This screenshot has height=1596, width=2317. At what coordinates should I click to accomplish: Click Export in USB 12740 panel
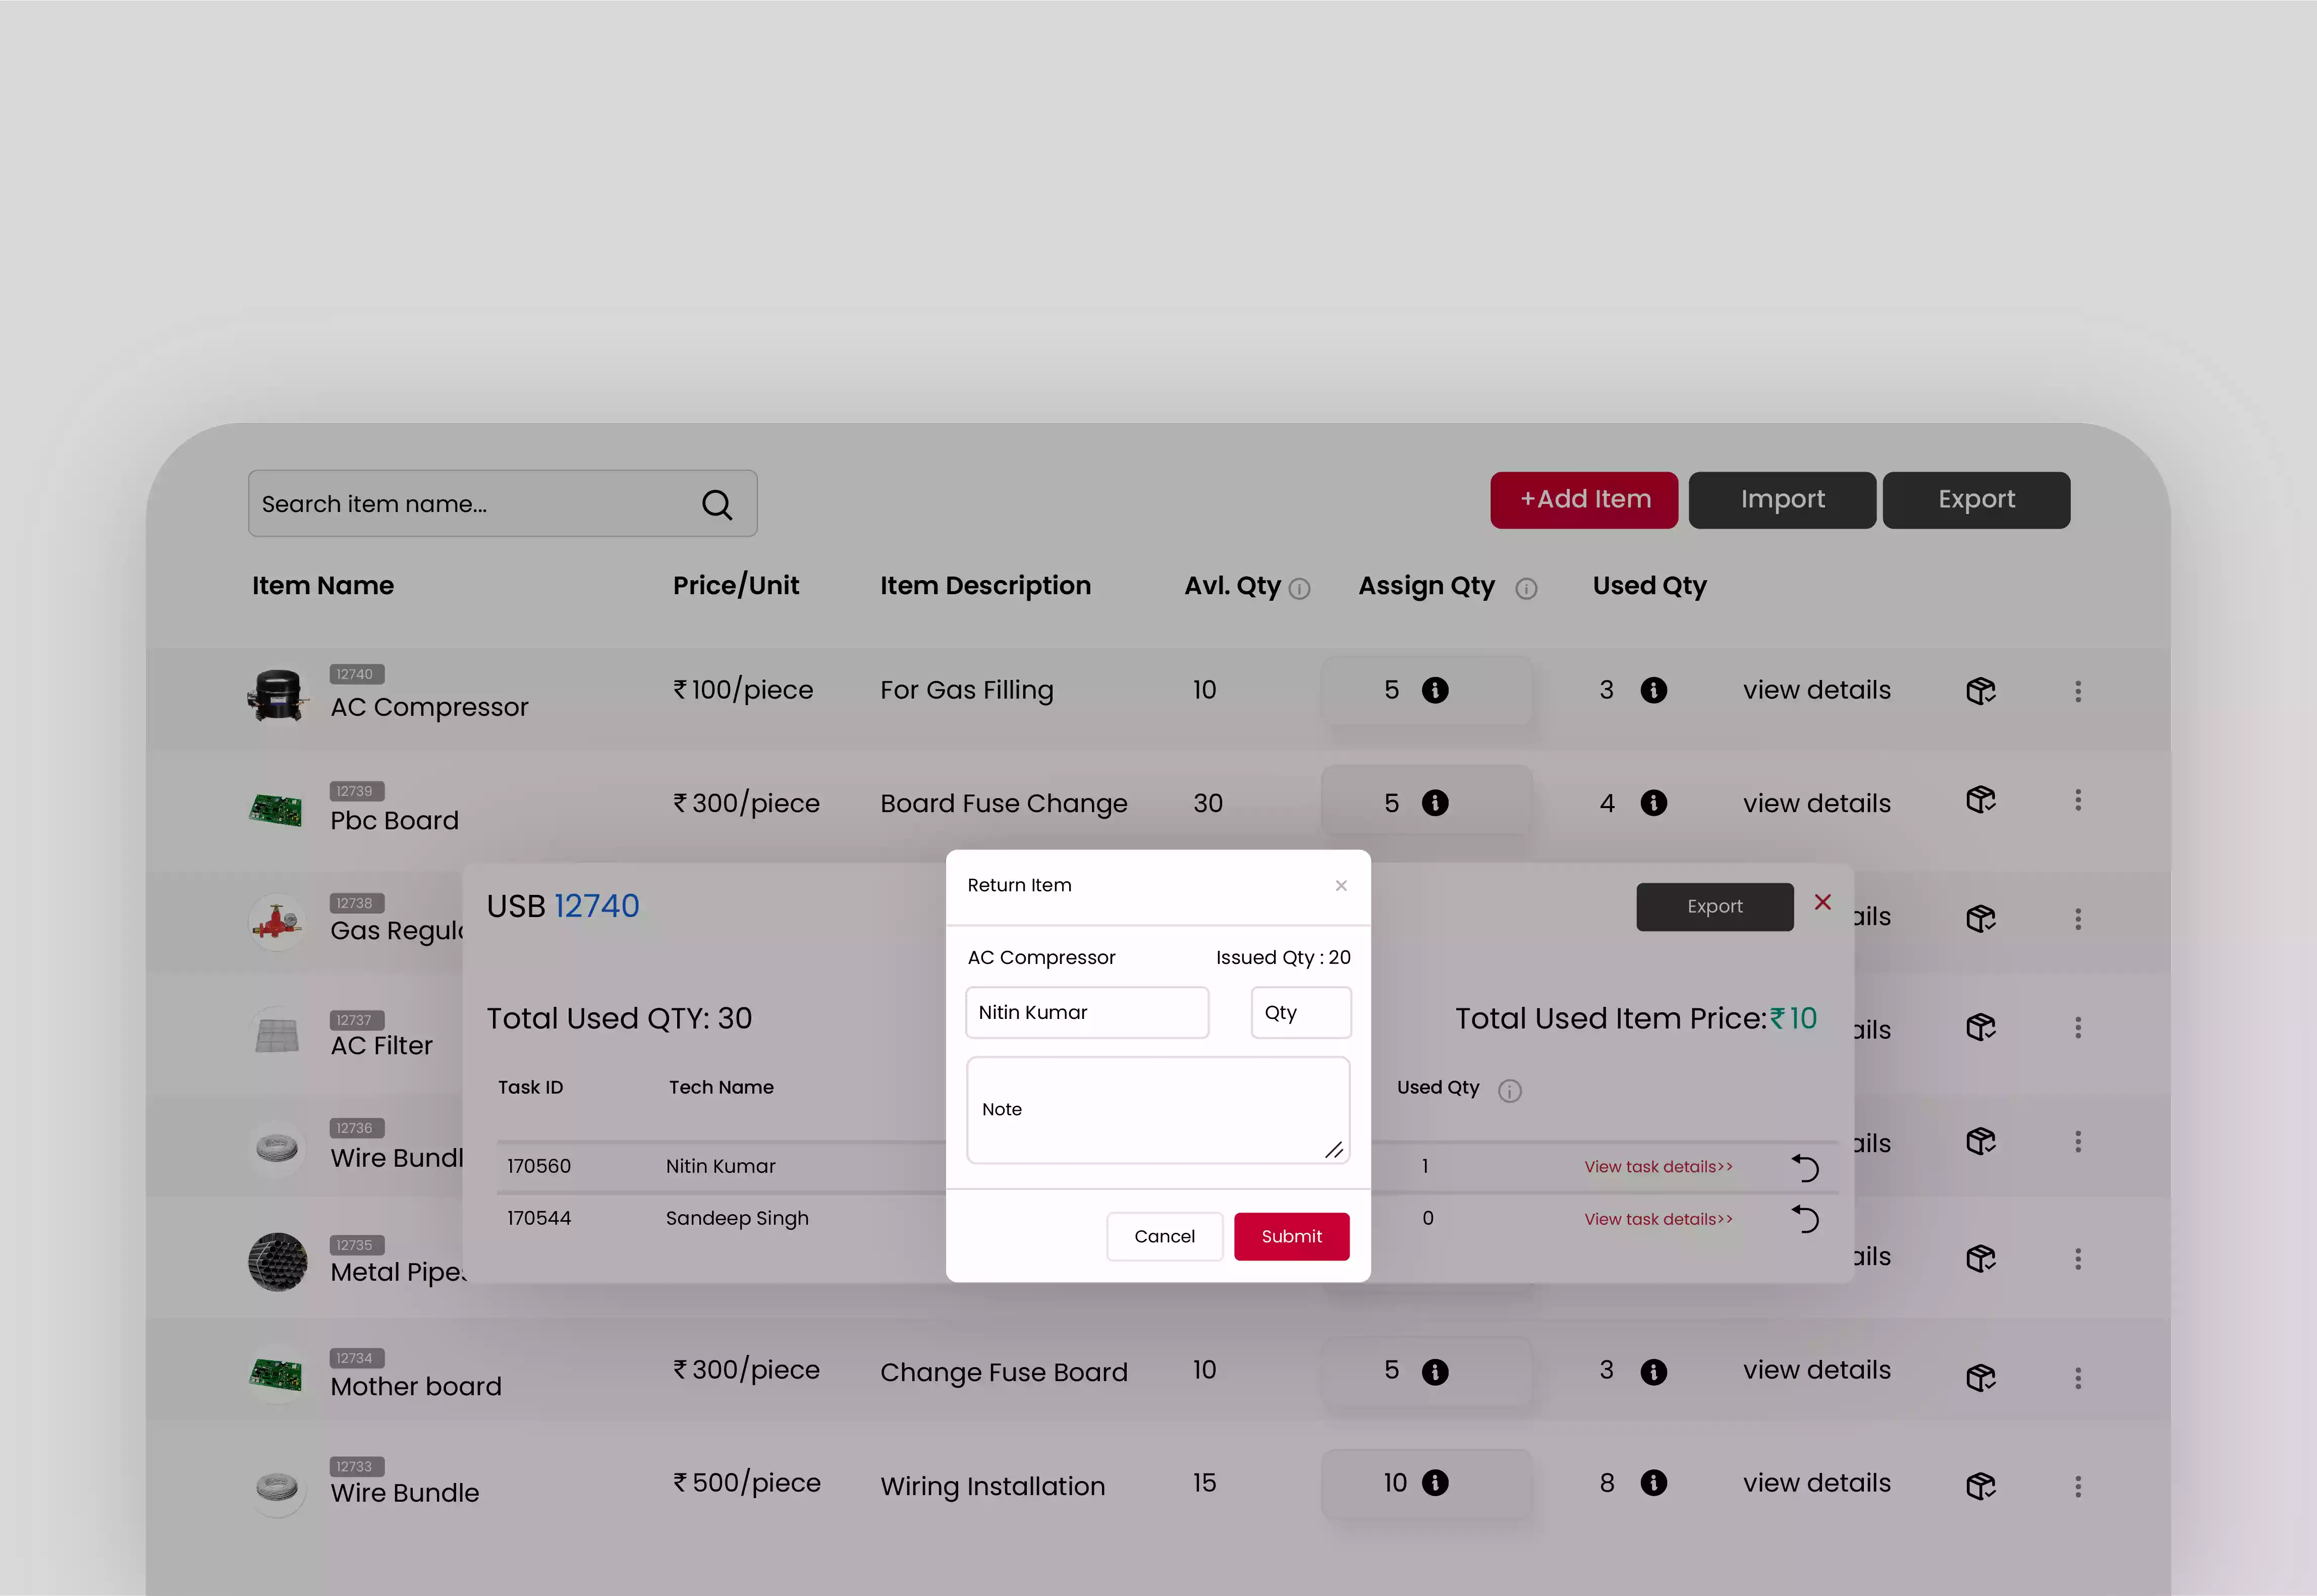1715,907
